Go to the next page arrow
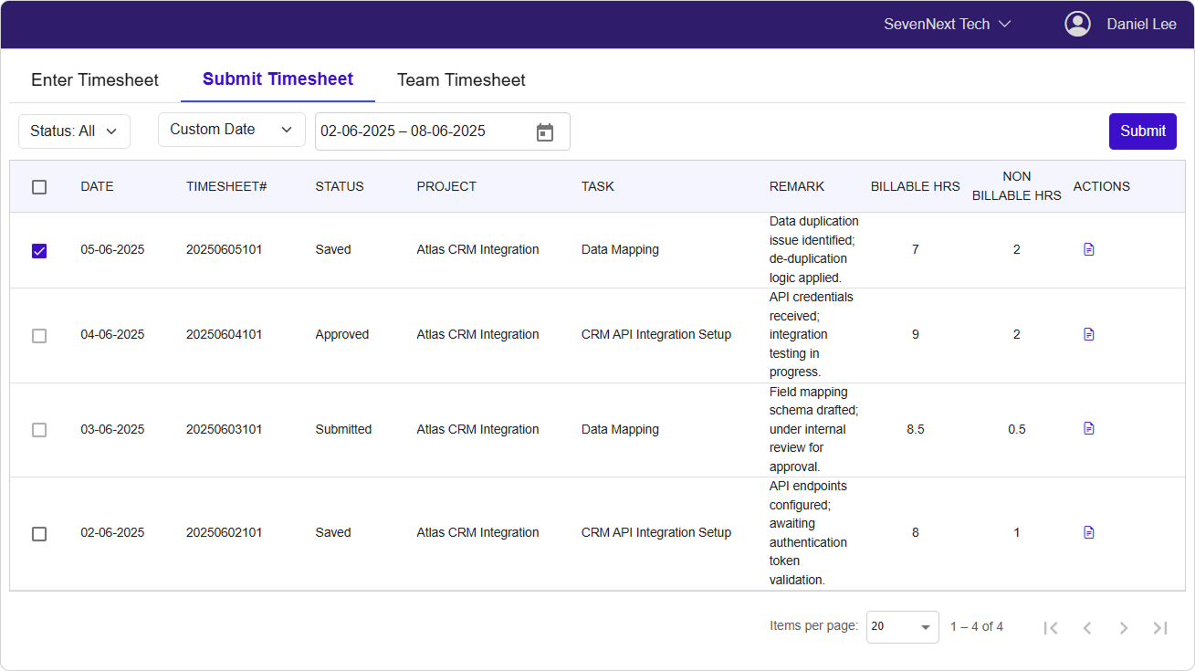This screenshot has height=671, width=1195. 1124,627
